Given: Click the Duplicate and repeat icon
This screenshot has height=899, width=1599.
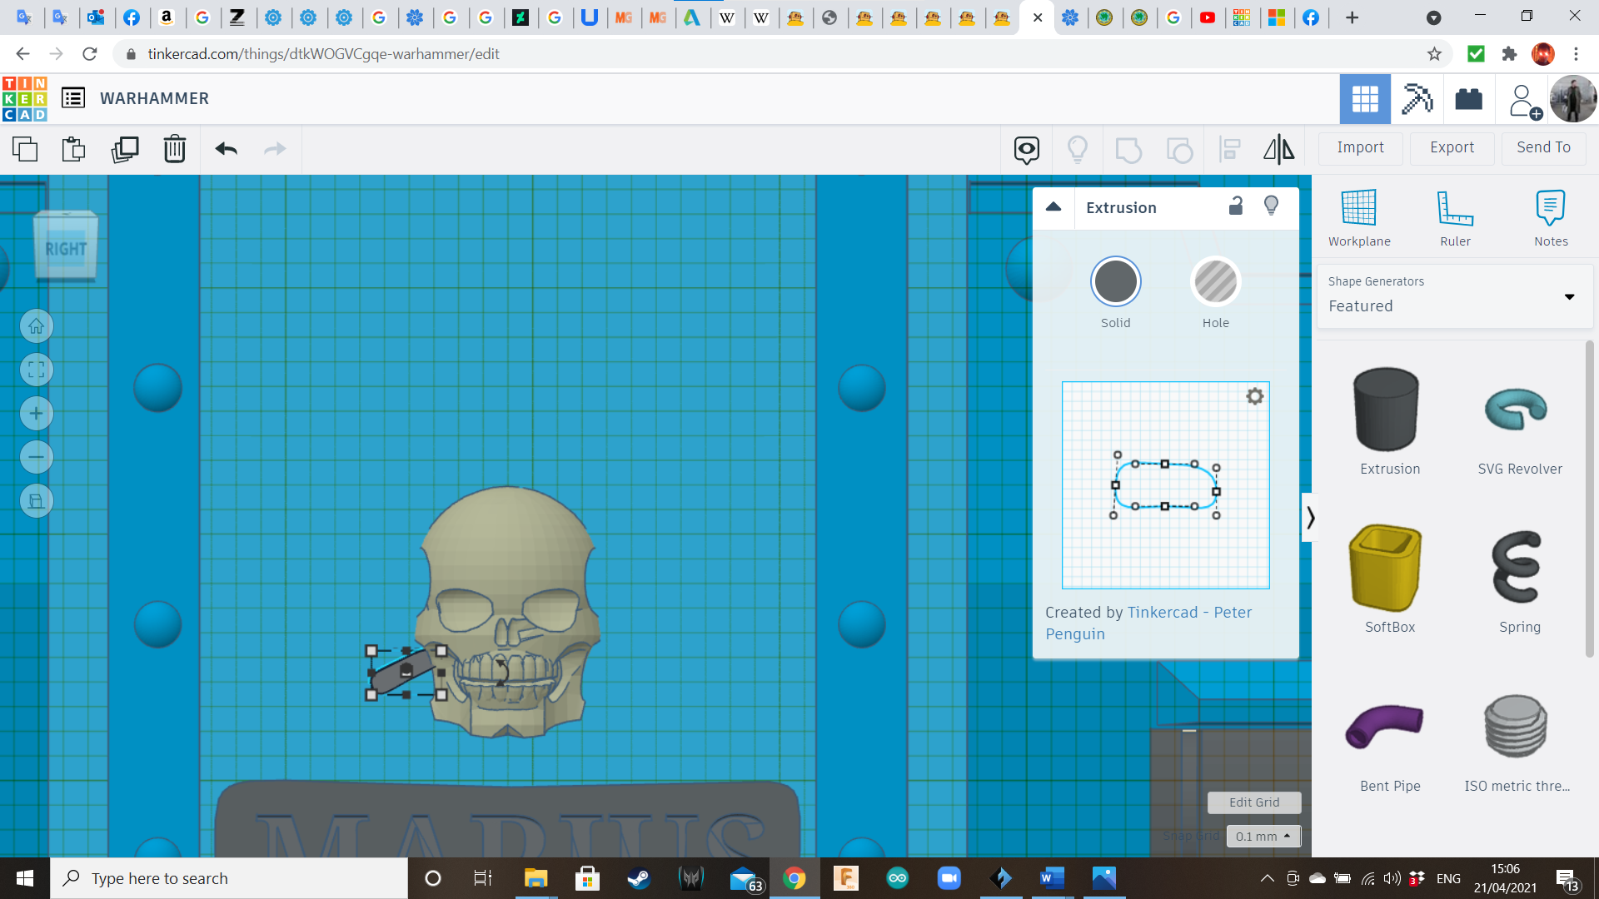Looking at the screenshot, I should pos(125,149).
